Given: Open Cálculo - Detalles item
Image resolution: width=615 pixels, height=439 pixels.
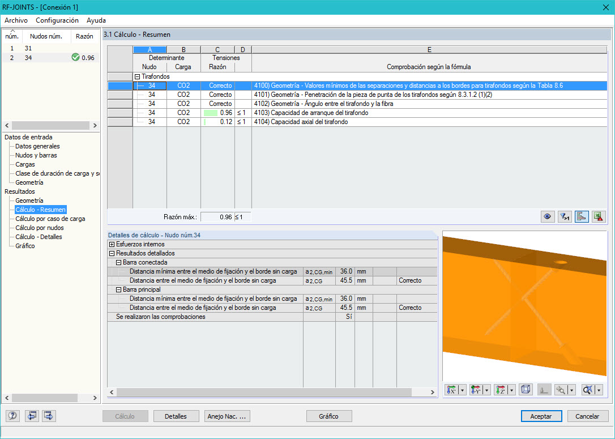Looking at the screenshot, I should coord(39,237).
